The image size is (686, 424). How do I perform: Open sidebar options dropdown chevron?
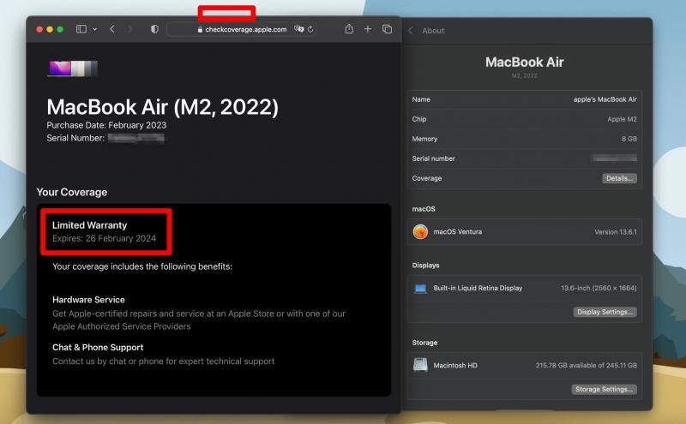tap(94, 29)
